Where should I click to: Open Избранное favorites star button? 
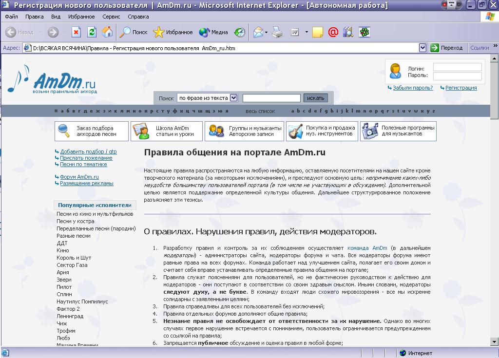173,32
